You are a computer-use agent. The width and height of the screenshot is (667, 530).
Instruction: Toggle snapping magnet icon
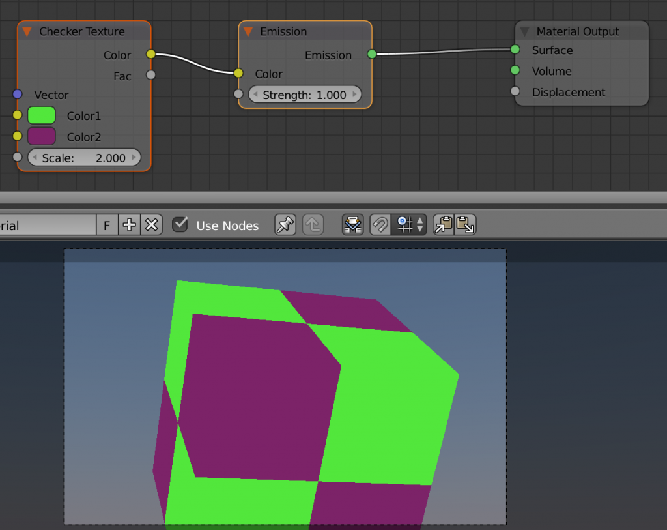click(380, 225)
